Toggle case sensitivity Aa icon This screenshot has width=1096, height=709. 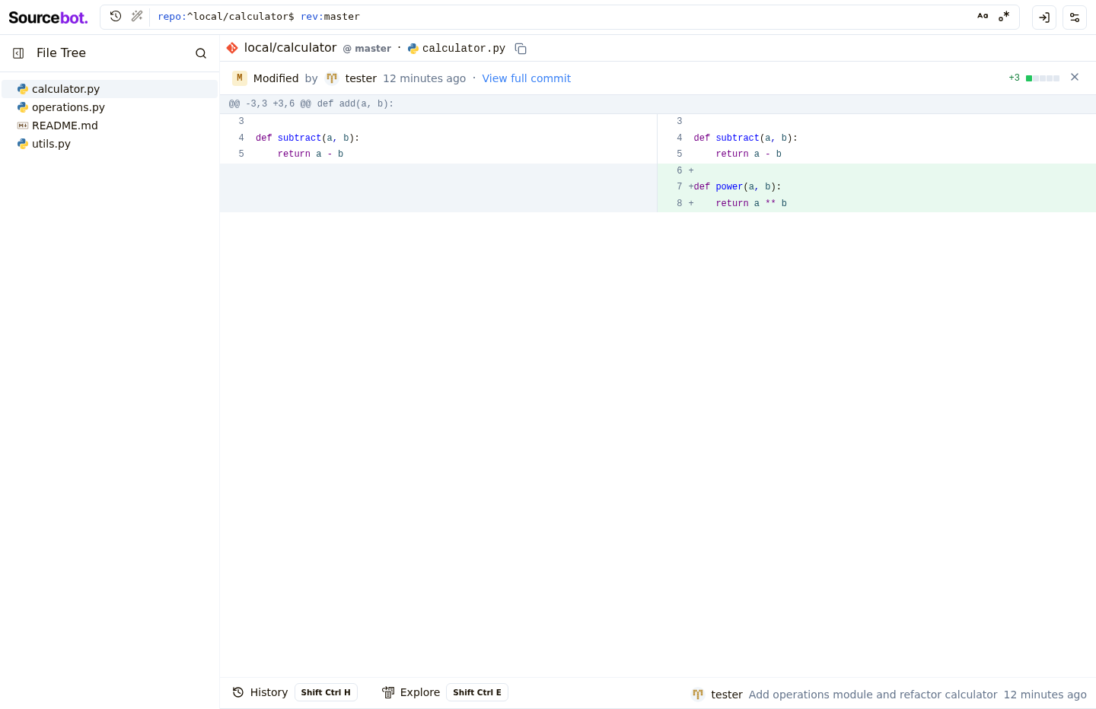pos(983,16)
